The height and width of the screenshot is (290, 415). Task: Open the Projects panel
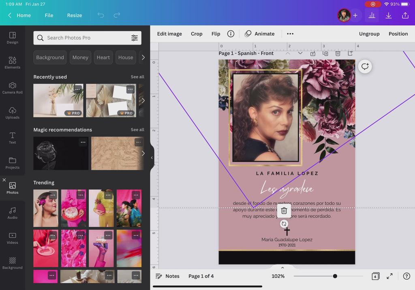click(x=13, y=163)
